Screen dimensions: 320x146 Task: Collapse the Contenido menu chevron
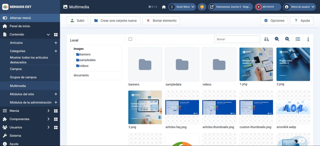pyautogui.click(x=48, y=34)
